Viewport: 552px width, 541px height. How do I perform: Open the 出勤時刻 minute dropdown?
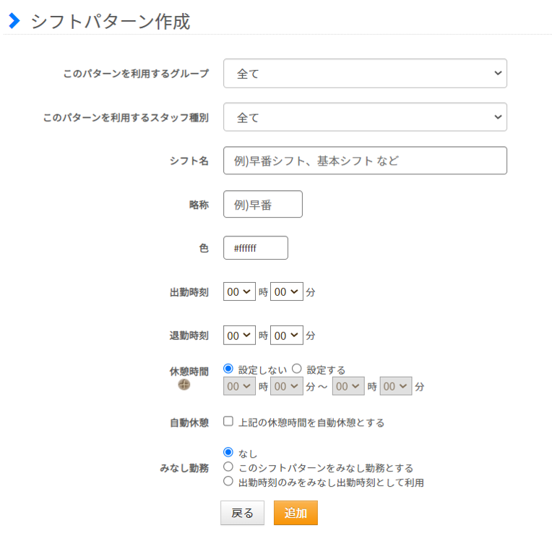(287, 291)
